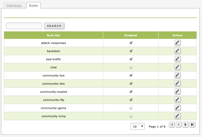
Task: Edit the community-bot rule set
Action: (x=178, y=75)
